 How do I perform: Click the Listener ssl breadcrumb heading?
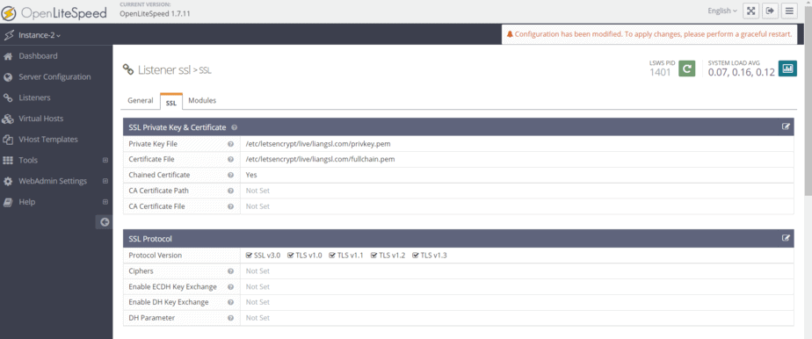pyautogui.click(x=164, y=70)
